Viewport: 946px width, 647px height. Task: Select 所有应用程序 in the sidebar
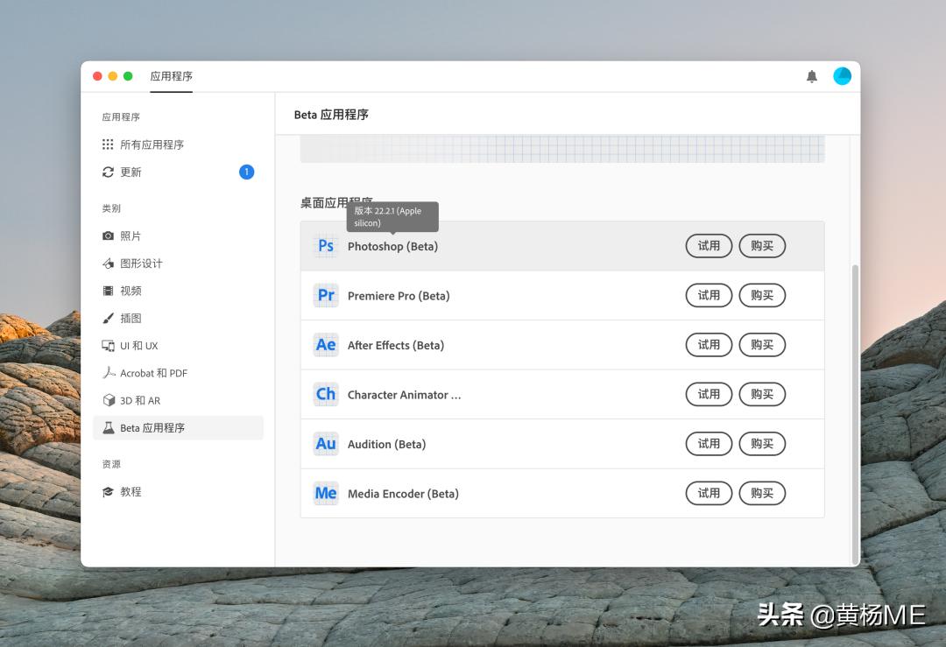[x=152, y=144]
